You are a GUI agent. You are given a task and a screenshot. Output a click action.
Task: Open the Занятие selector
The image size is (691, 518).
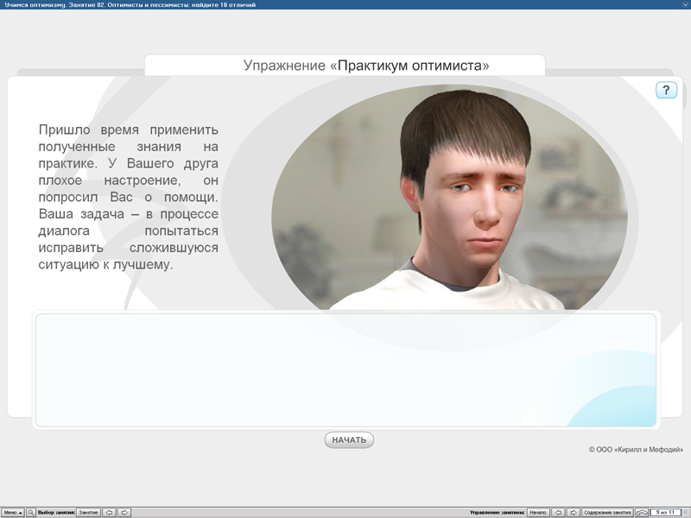pyautogui.click(x=88, y=511)
